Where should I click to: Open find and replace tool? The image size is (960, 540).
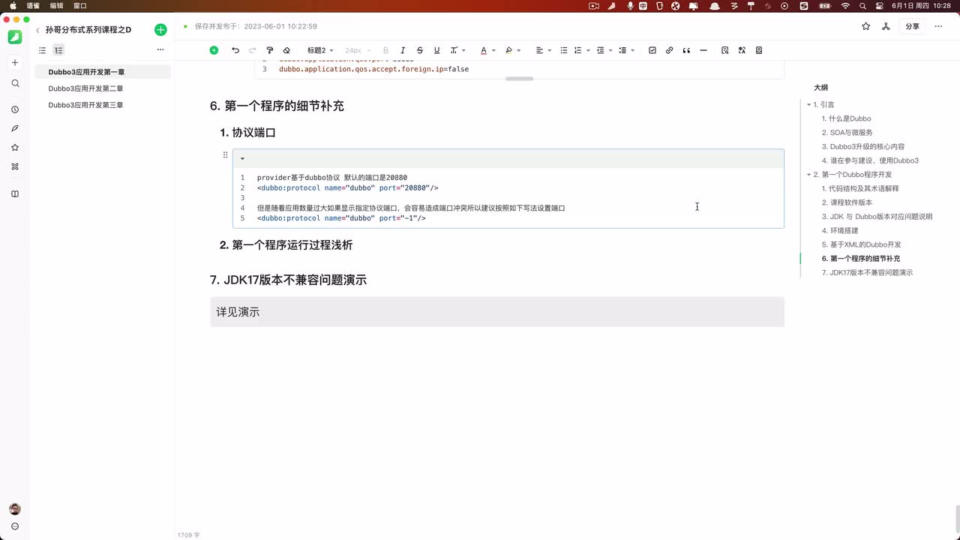[724, 50]
